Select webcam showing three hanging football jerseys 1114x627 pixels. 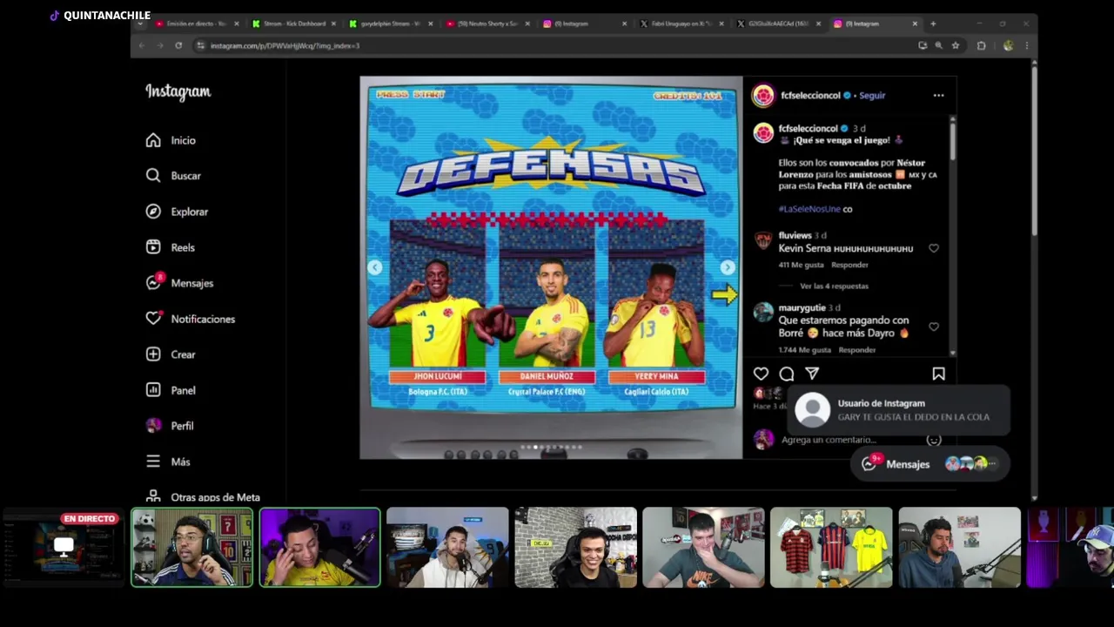tap(831, 547)
